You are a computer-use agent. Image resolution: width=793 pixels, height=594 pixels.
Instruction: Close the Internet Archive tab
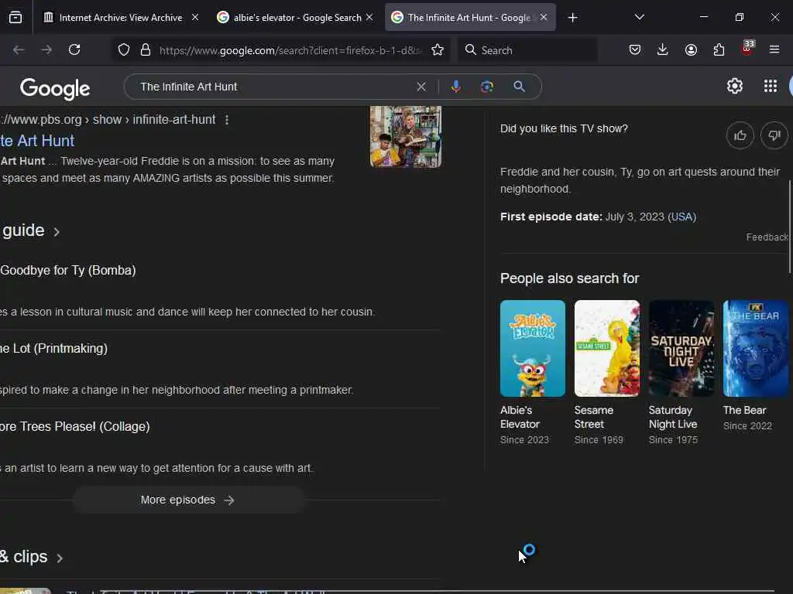(x=195, y=17)
